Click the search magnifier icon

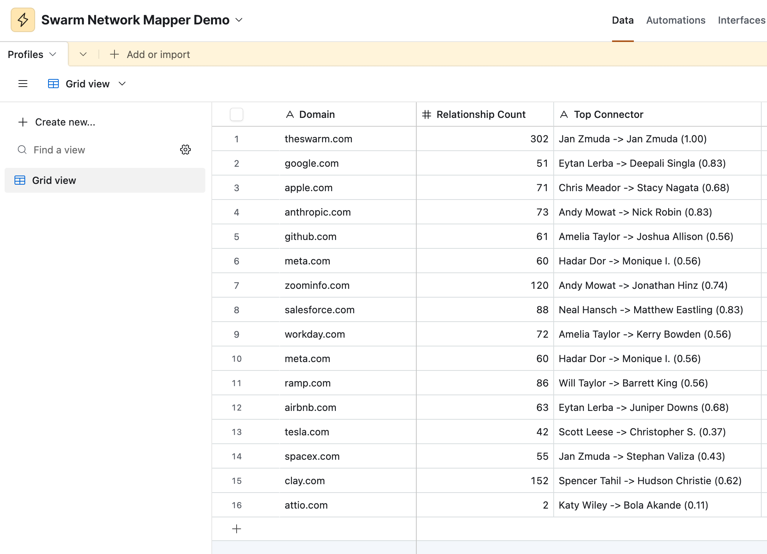(23, 150)
